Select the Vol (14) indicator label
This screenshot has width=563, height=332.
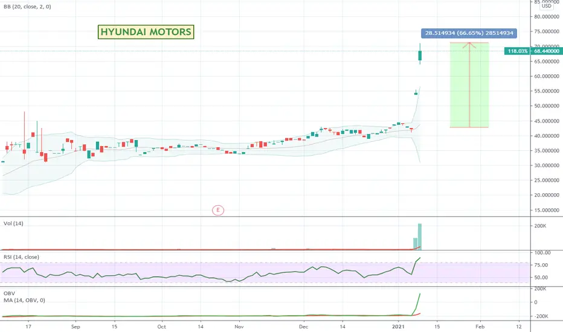13,223
